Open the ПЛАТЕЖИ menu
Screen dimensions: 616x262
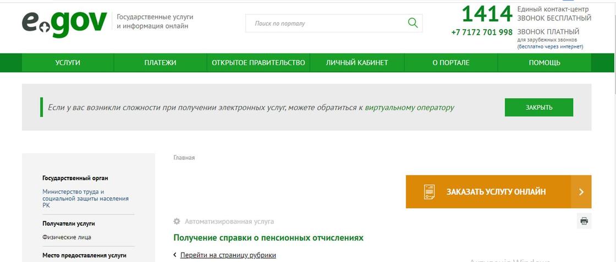pyautogui.click(x=160, y=63)
